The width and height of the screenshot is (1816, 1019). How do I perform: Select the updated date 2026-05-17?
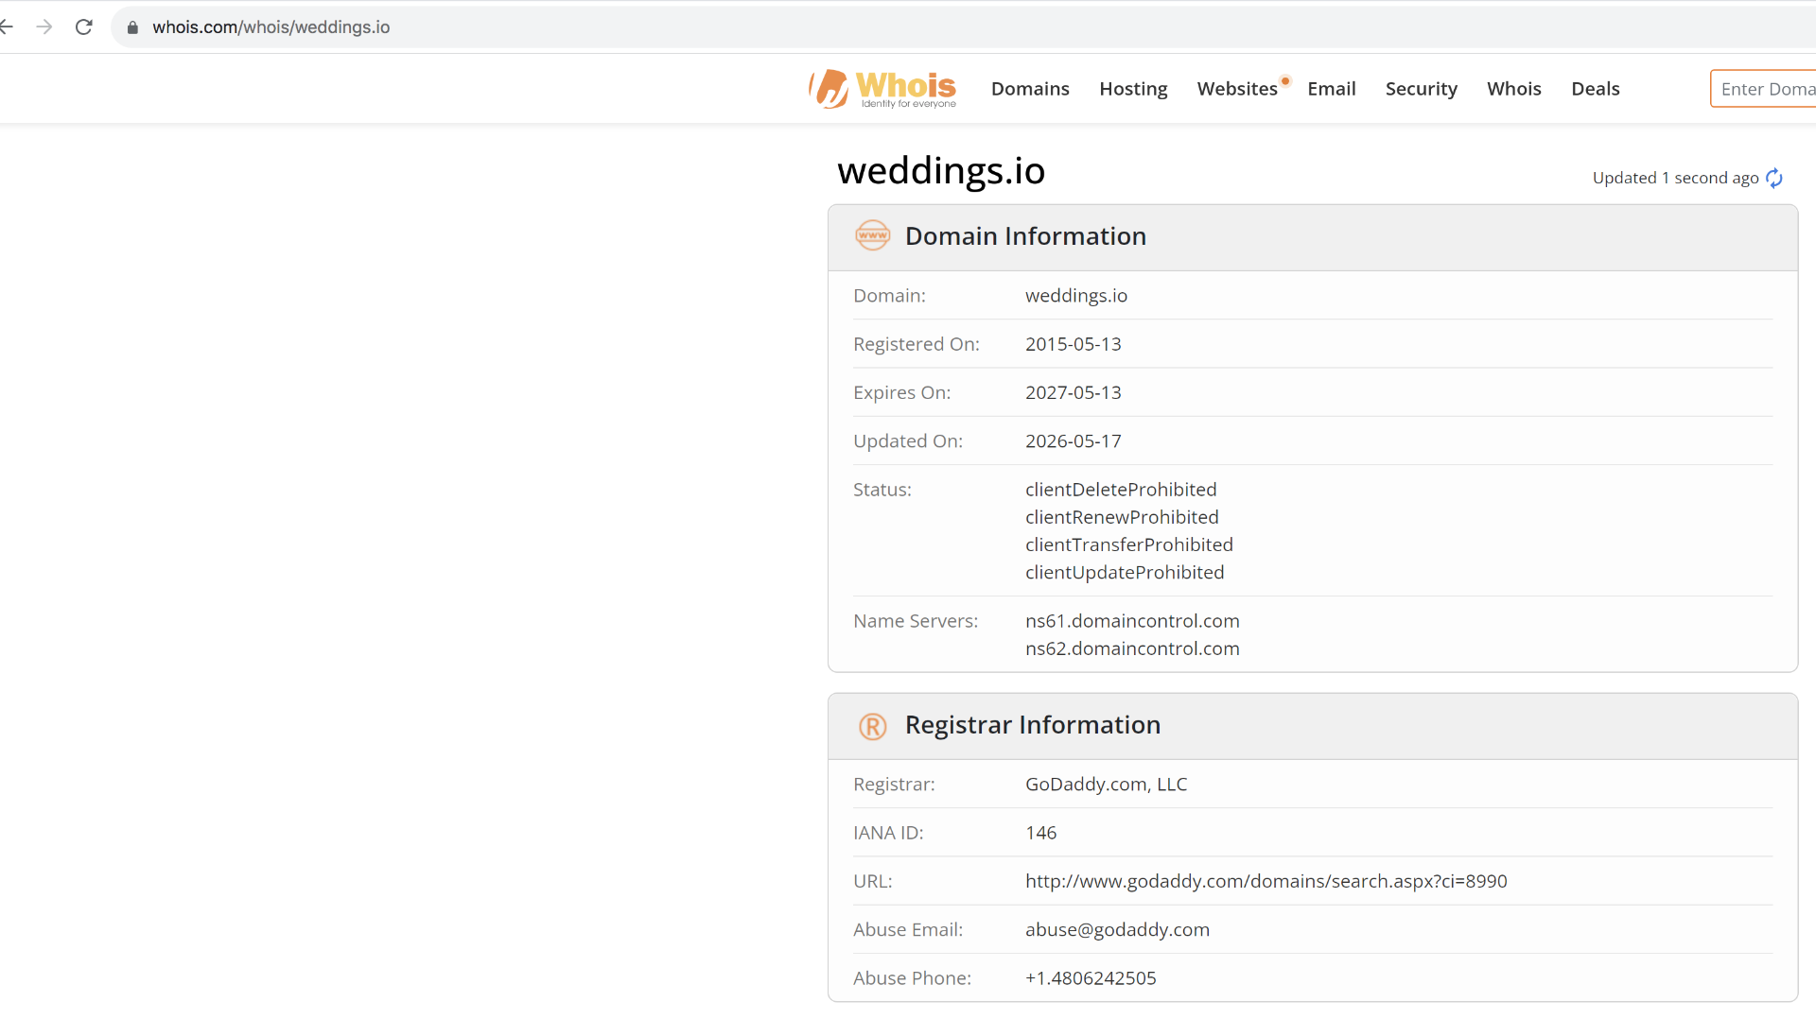point(1074,441)
